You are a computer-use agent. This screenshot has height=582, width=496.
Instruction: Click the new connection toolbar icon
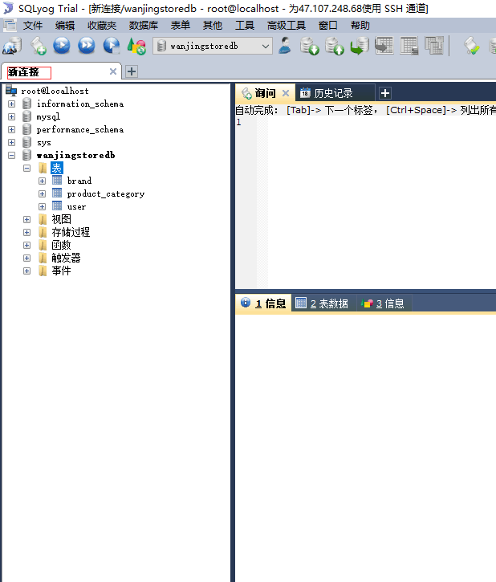point(12,46)
